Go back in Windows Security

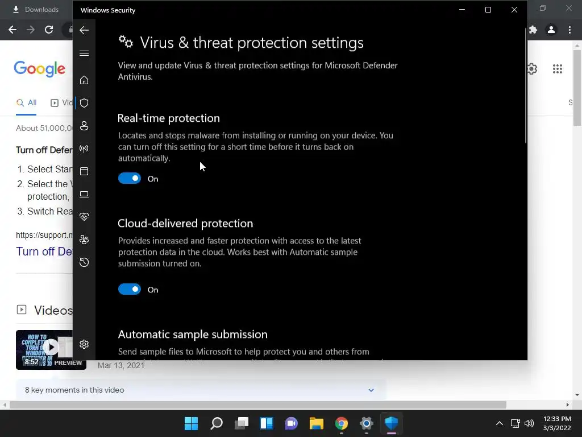(x=84, y=30)
